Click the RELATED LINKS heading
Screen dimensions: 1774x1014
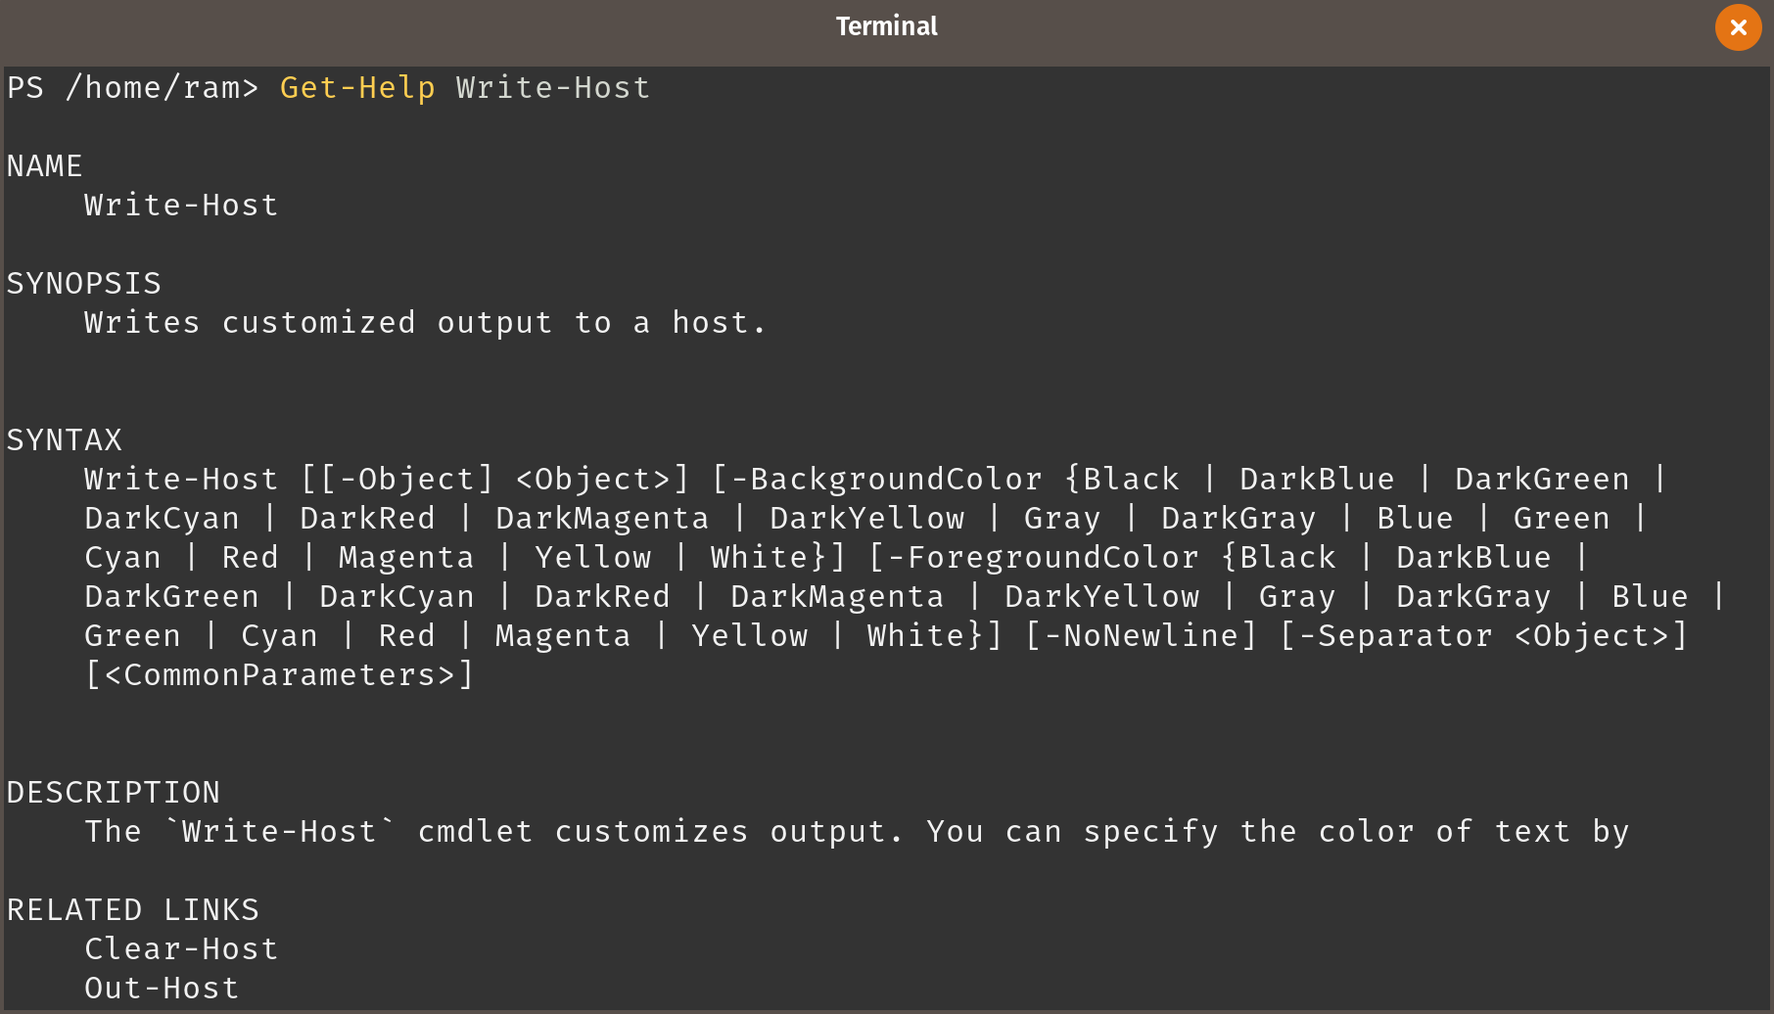[133, 910]
